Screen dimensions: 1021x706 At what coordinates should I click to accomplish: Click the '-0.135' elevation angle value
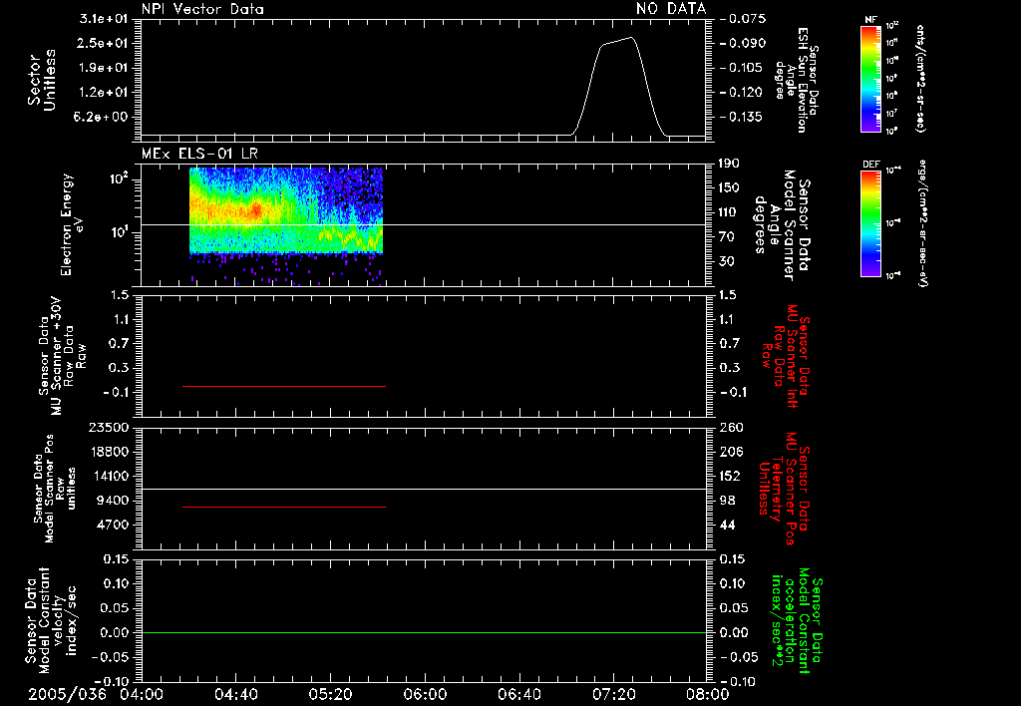744,117
